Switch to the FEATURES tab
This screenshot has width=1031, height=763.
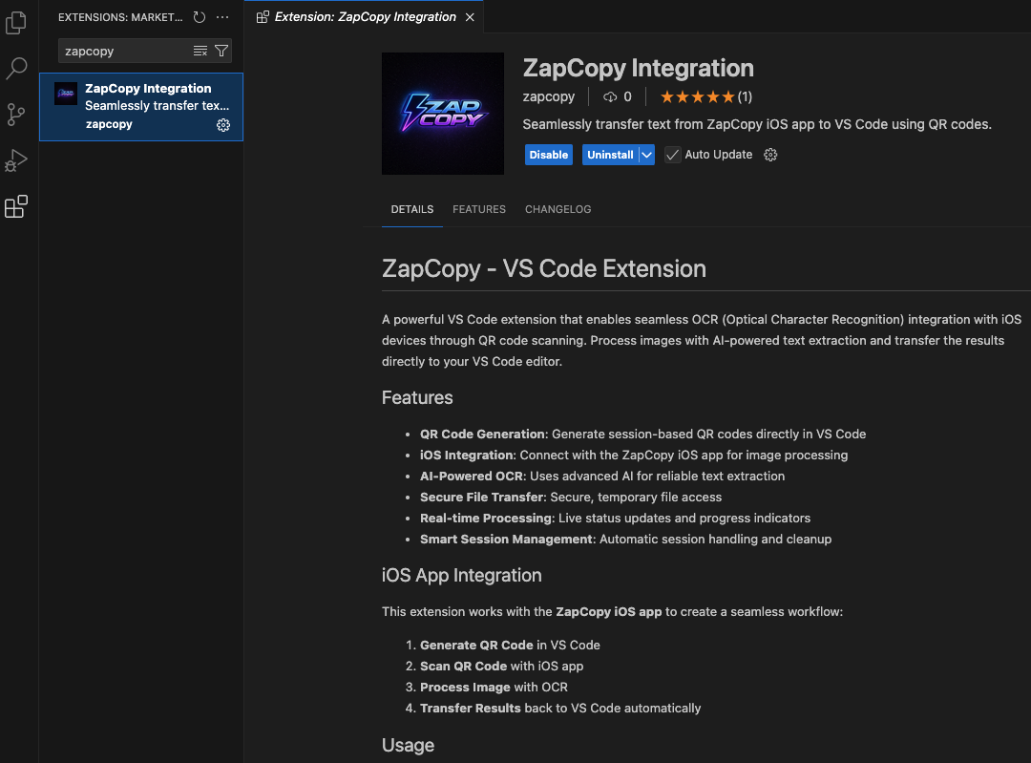pyautogui.click(x=479, y=209)
